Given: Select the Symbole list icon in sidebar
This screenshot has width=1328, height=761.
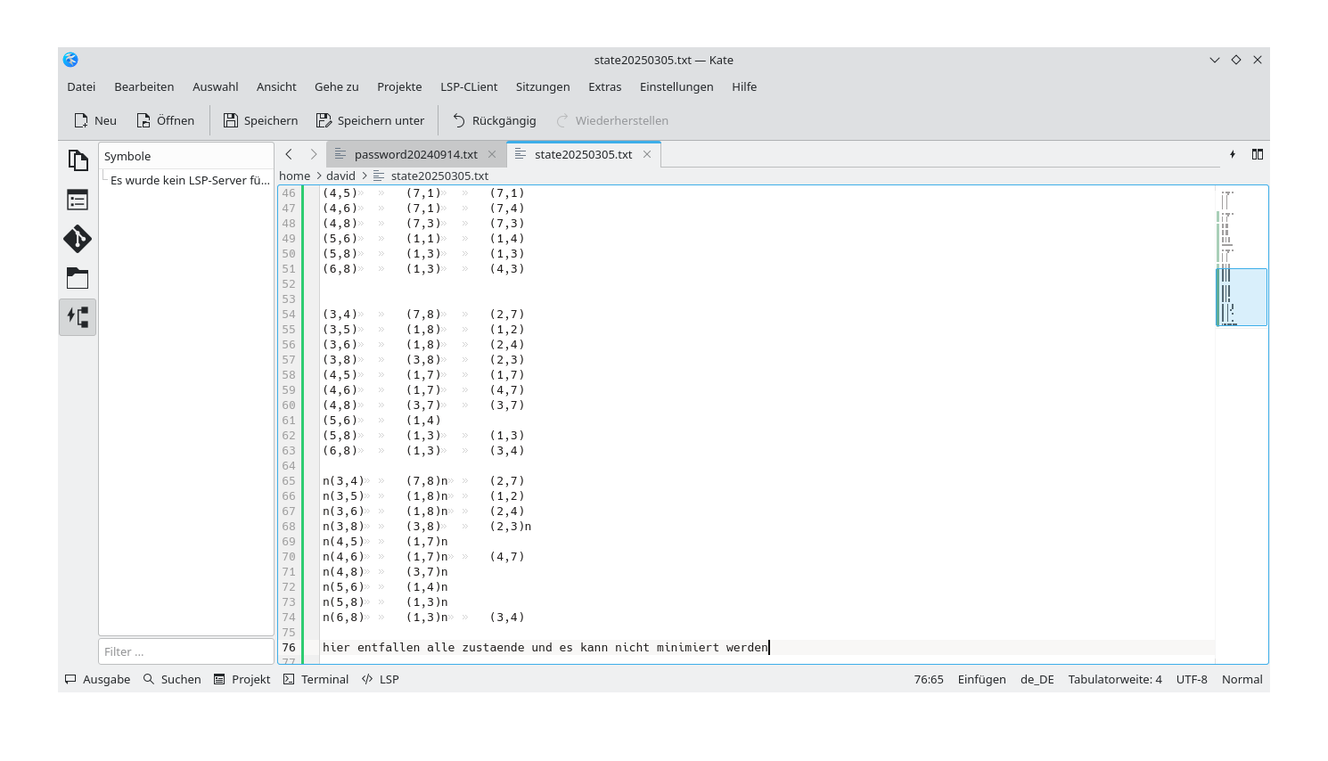Looking at the screenshot, I should [78, 199].
